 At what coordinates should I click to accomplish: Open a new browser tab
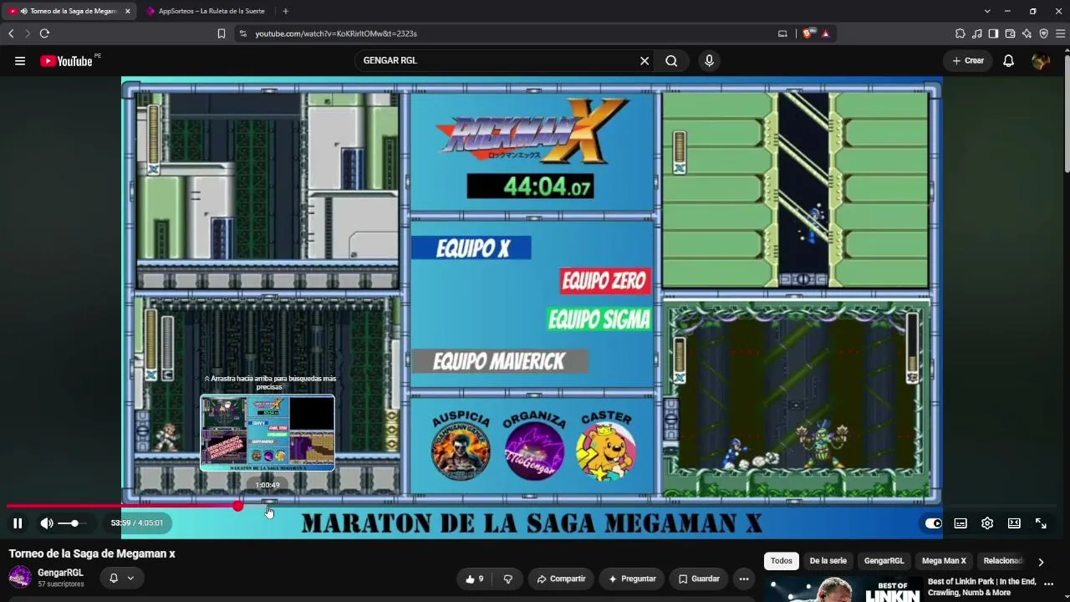coord(286,12)
